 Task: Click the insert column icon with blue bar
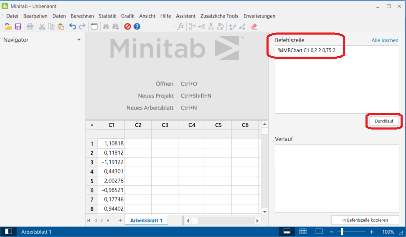point(211,26)
